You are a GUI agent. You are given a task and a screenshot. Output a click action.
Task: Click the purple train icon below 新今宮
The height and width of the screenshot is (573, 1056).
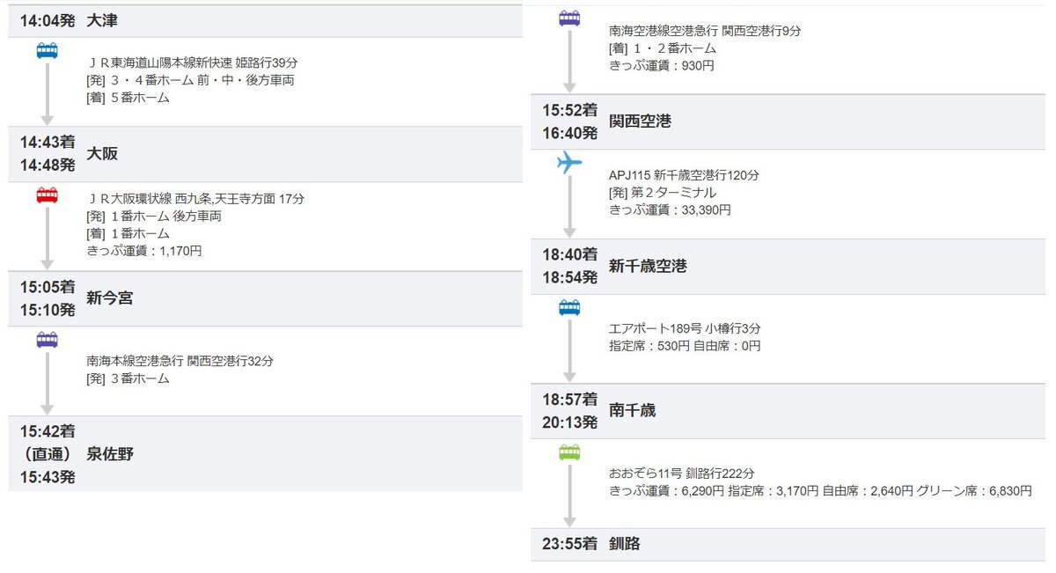click(48, 340)
